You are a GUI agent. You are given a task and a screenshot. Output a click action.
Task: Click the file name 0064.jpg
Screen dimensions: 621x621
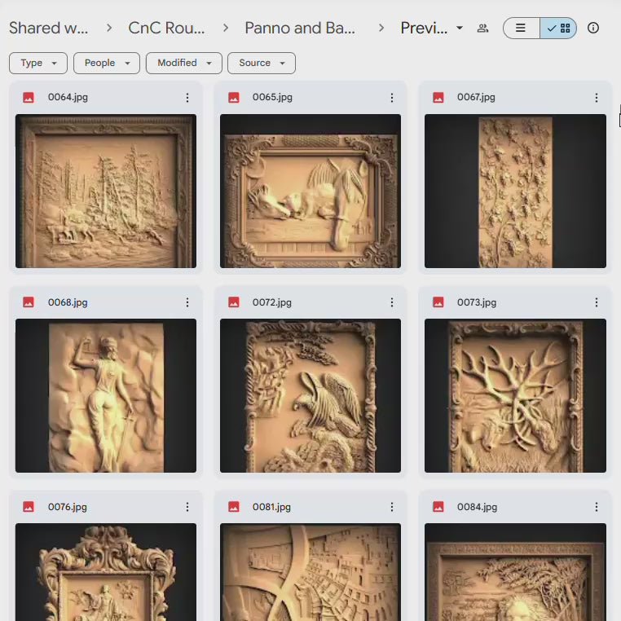[x=68, y=98]
